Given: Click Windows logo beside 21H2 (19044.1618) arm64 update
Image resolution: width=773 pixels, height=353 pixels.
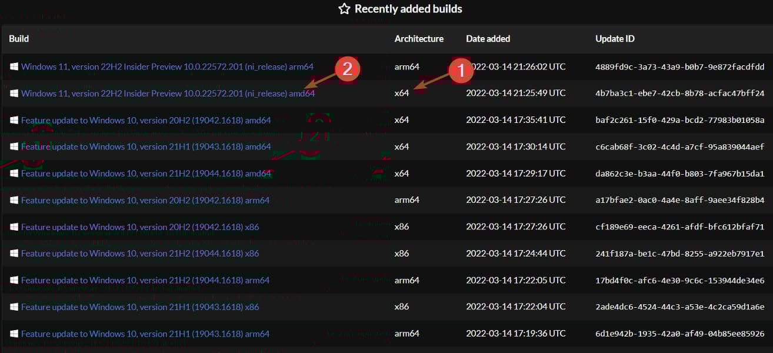Looking at the screenshot, I should (x=14, y=280).
